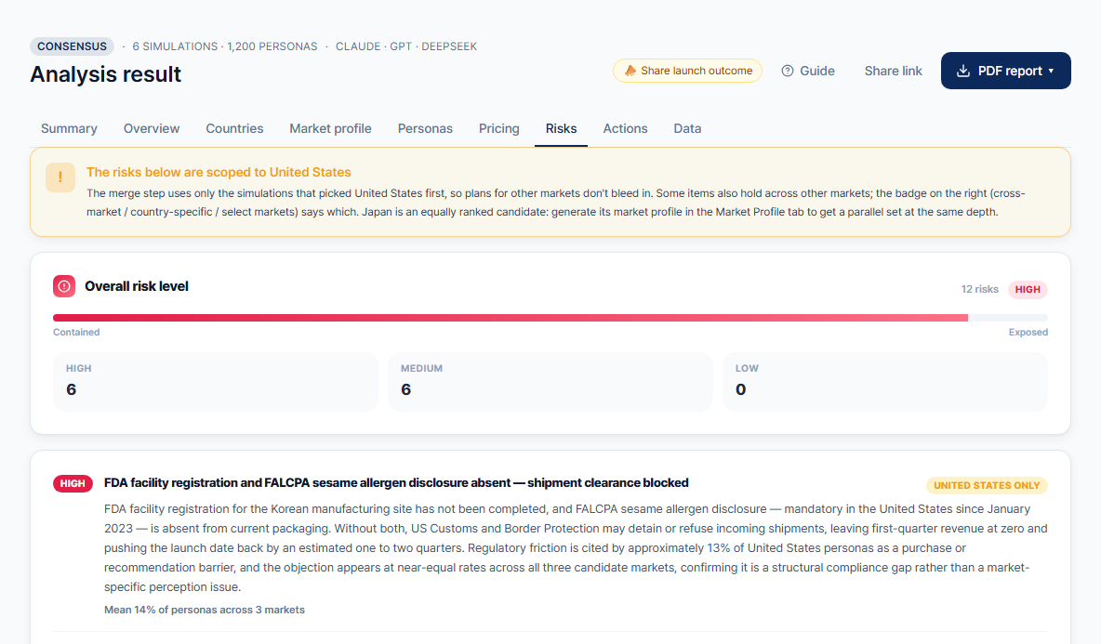This screenshot has height=644, width=1101.
Task: Click the FDA facility registration risk title
Action: (x=396, y=482)
